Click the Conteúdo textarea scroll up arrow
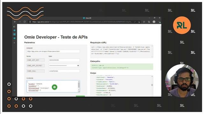 (x=79, y=81)
